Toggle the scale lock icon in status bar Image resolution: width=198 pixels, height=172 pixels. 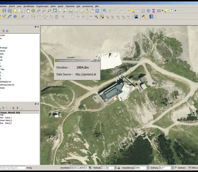pos(119,168)
